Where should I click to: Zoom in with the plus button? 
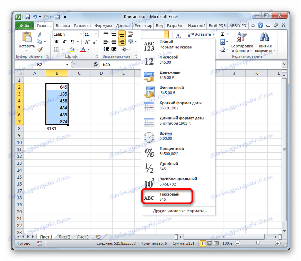click(x=277, y=243)
